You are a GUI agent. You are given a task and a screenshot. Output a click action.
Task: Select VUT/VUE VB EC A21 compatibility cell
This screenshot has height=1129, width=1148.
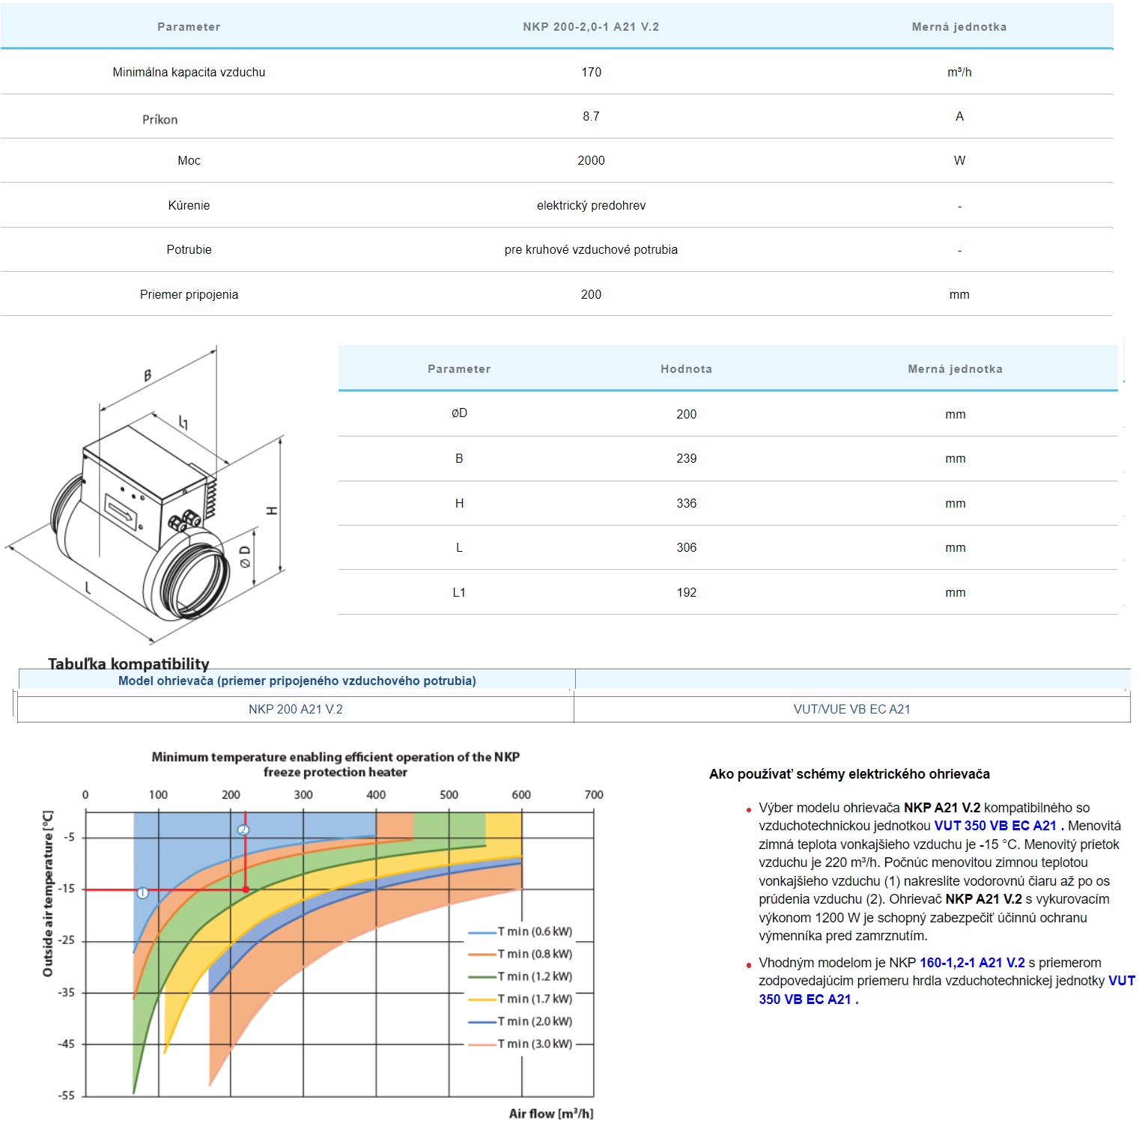click(851, 709)
